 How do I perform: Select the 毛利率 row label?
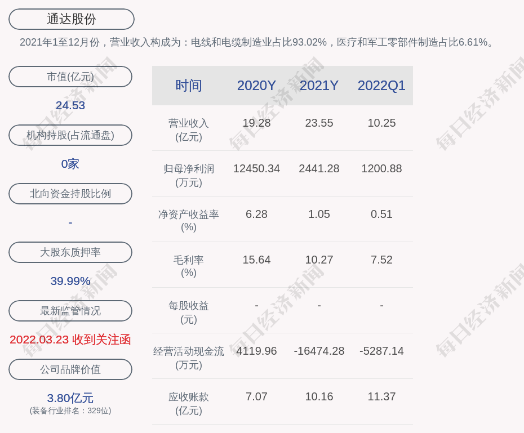coord(188,266)
